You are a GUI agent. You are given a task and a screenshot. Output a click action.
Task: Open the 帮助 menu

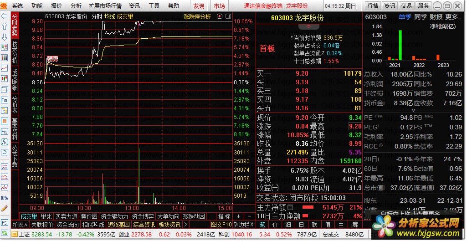click(174, 6)
